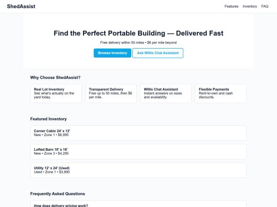Screen dimensions: 277x207
Task: Click the Why Choose ShedAssist heading
Action: click(x=55, y=78)
